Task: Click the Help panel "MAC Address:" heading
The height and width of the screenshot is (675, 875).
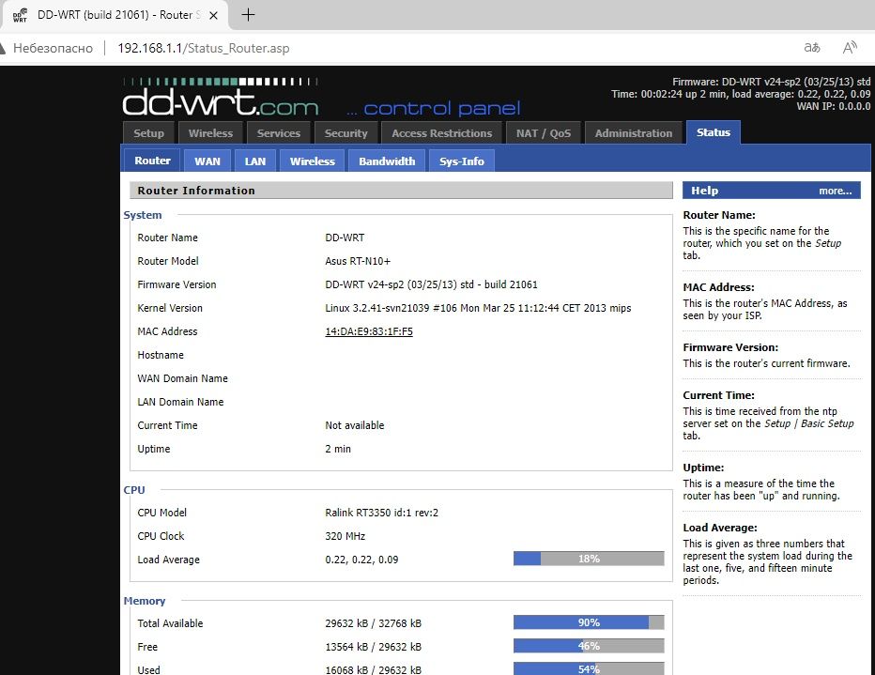Action: pyautogui.click(x=718, y=287)
